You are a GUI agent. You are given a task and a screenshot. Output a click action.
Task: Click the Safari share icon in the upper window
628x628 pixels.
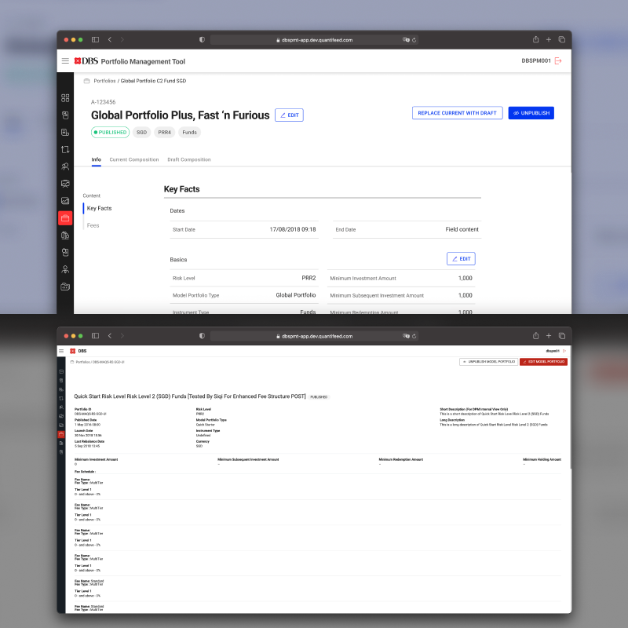(x=535, y=39)
